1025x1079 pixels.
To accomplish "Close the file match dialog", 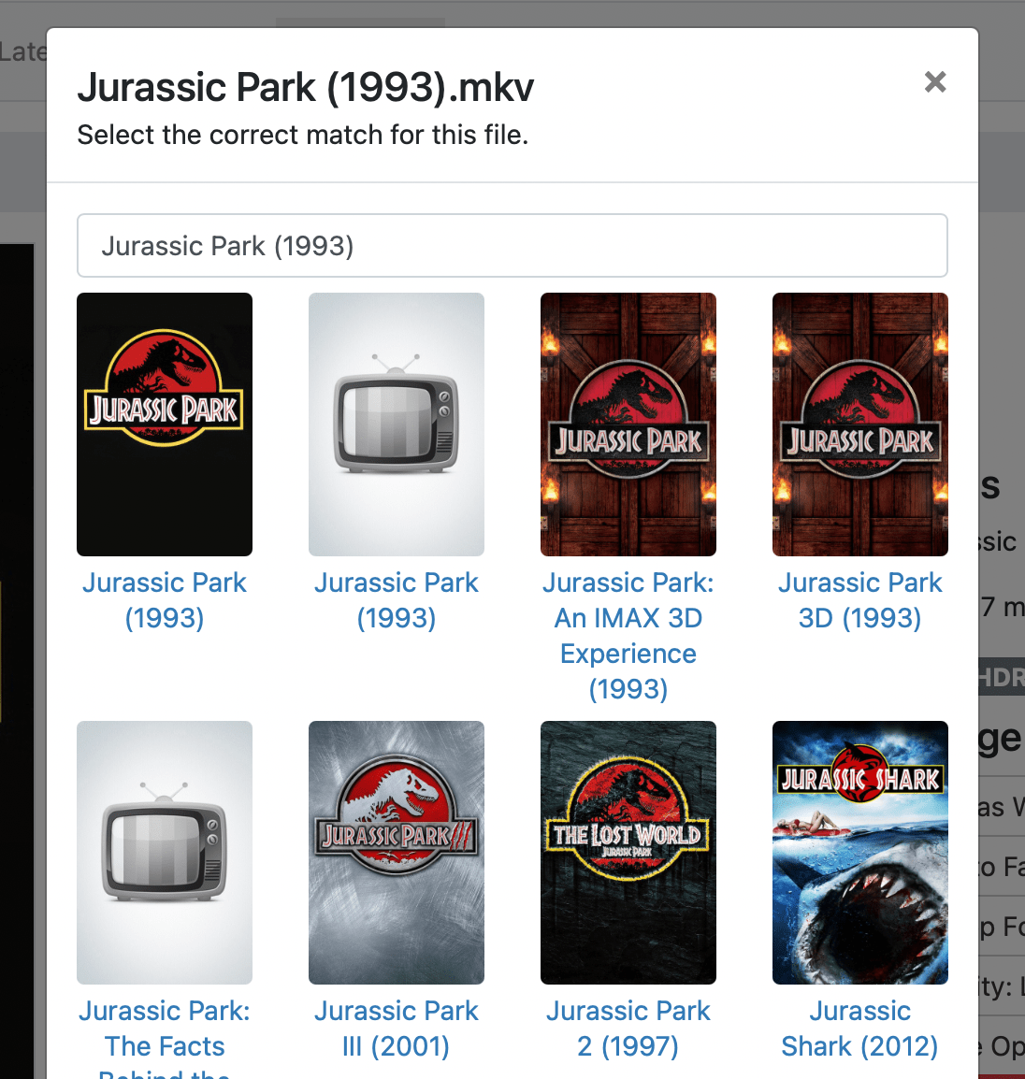I will pyautogui.click(x=934, y=82).
